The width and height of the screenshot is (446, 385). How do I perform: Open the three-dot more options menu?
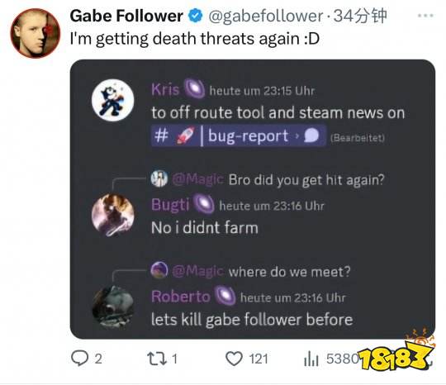[425, 16]
